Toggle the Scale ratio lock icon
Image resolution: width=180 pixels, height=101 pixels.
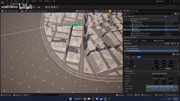click(135, 66)
